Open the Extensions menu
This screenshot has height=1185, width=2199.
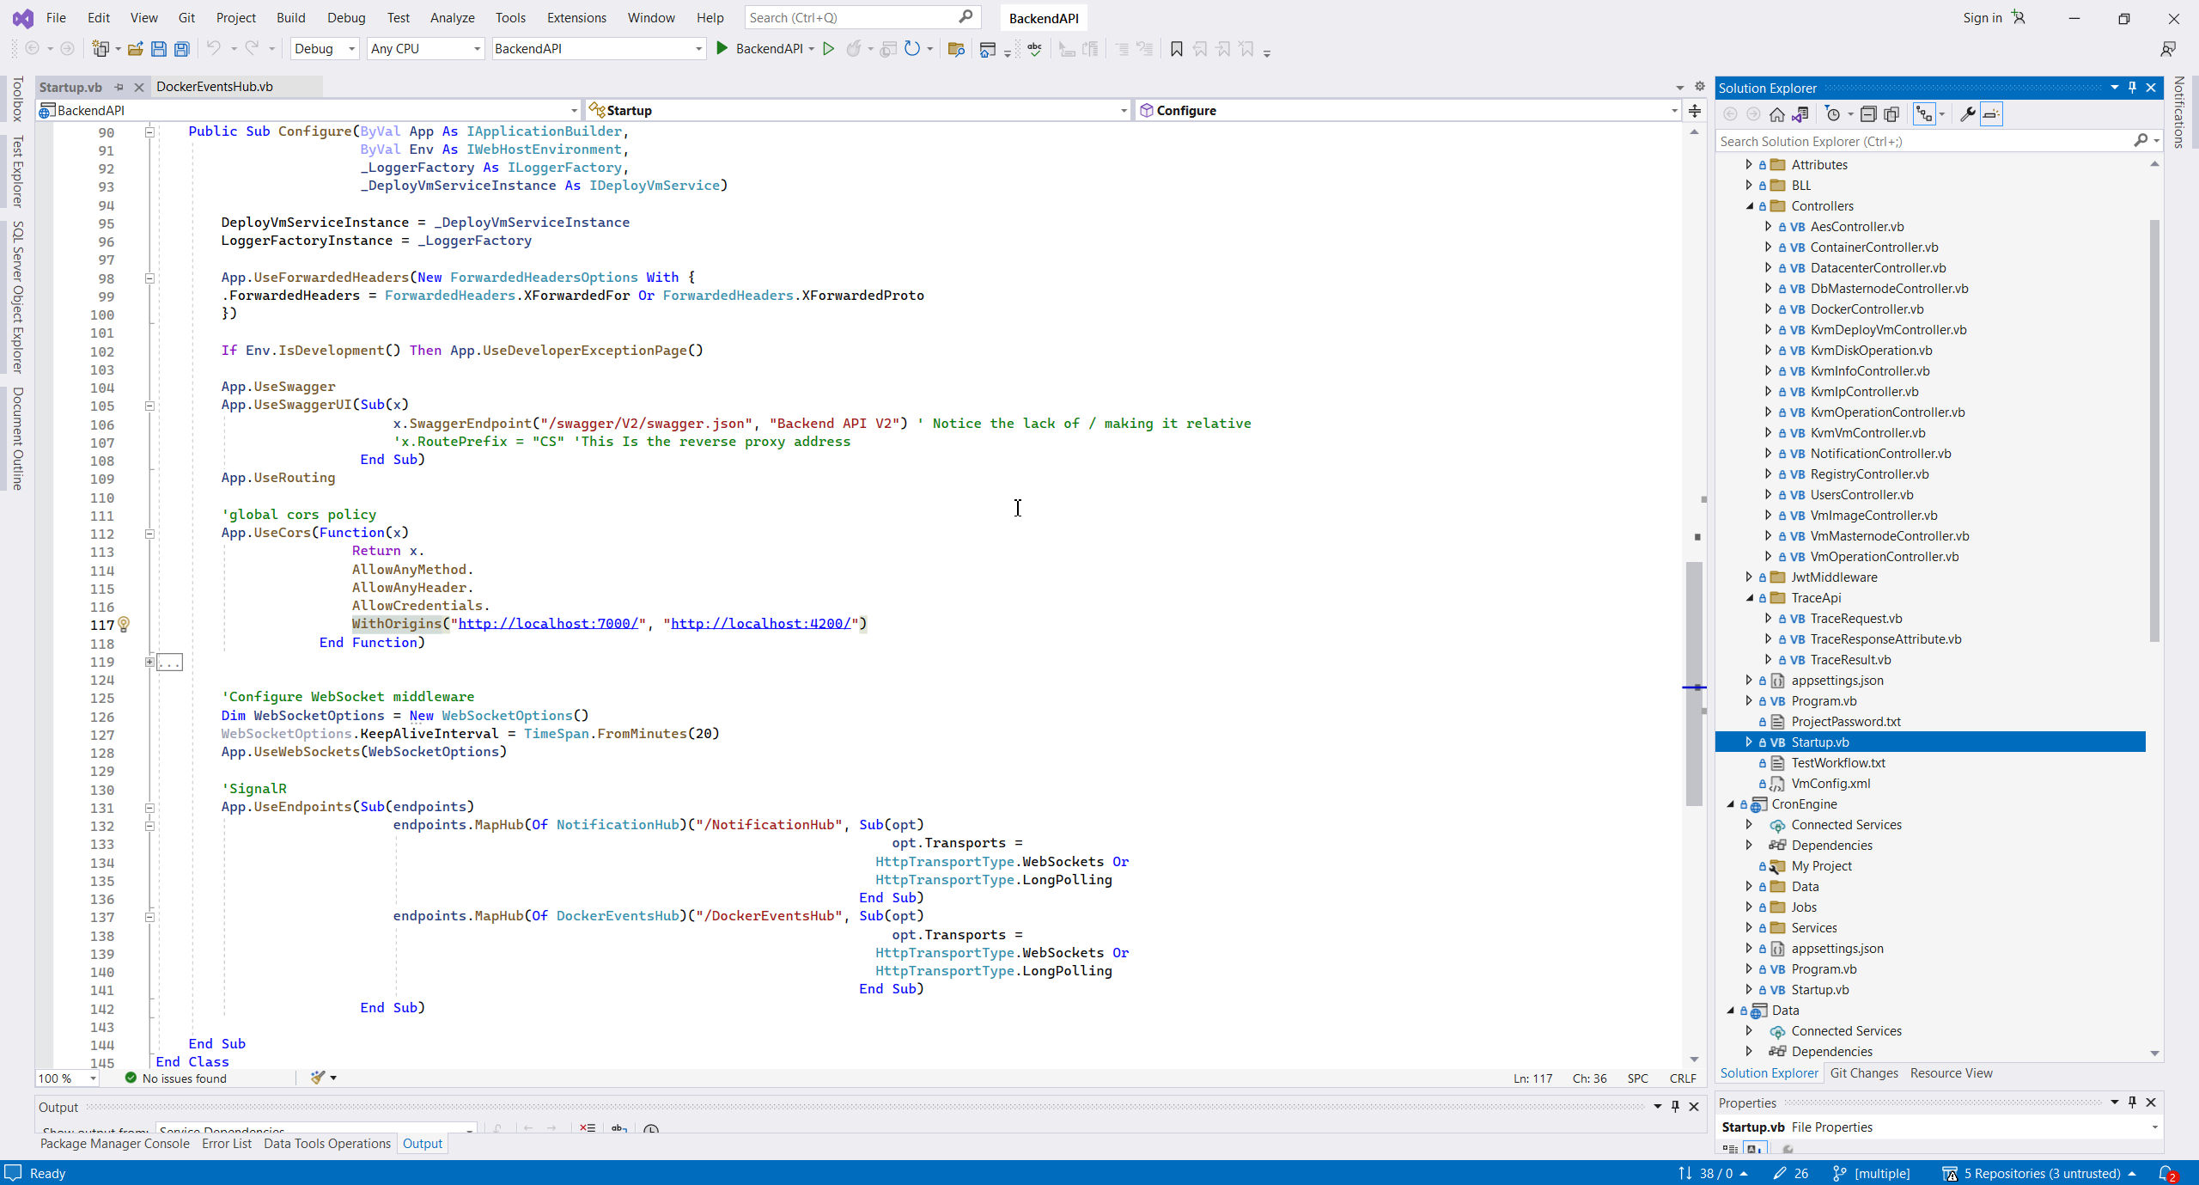(576, 18)
